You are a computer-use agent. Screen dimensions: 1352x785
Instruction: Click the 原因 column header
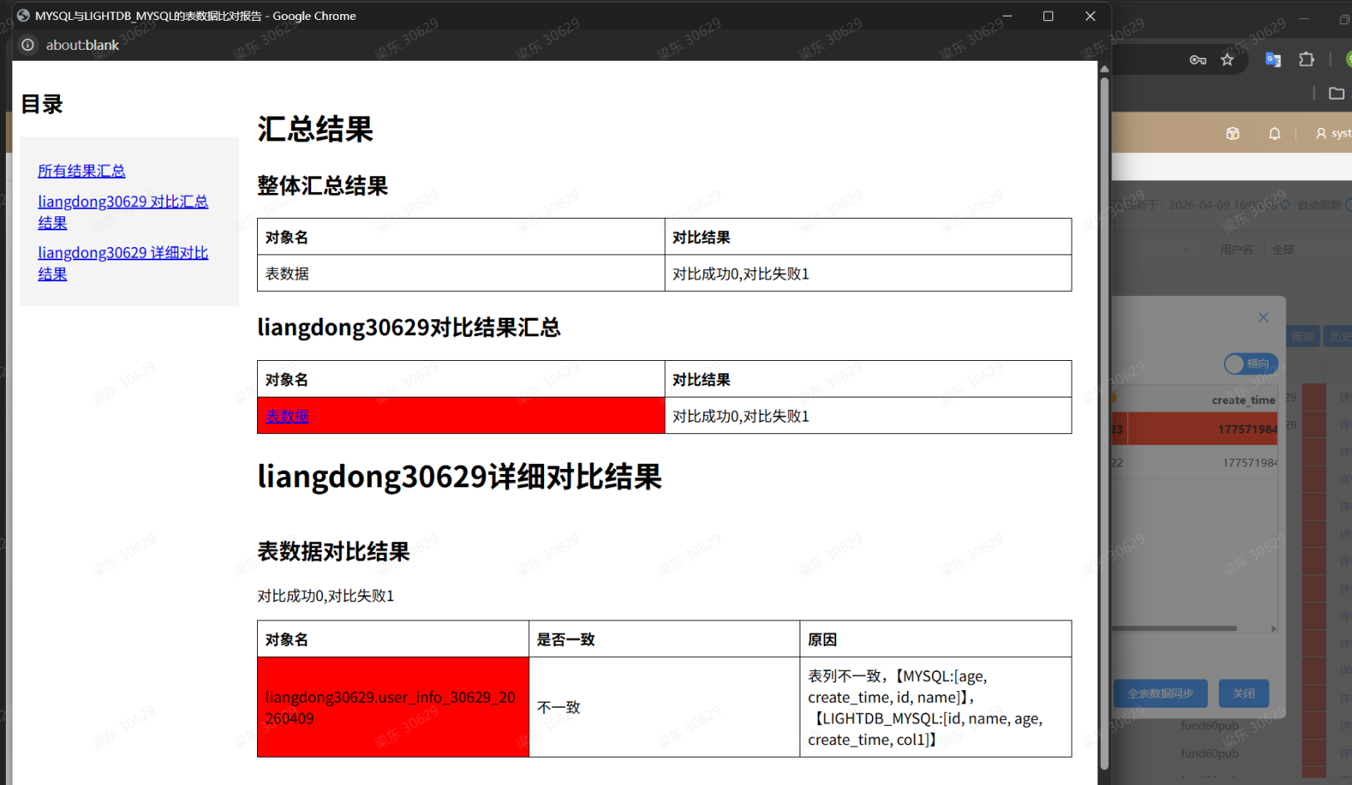click(x=935, y=639)
